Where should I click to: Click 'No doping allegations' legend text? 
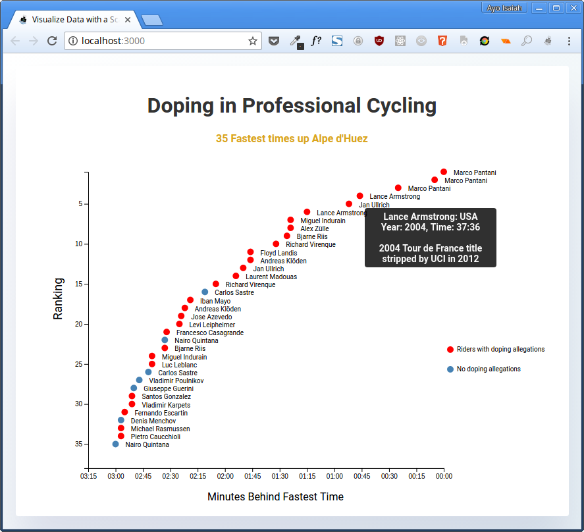[489, 369]
